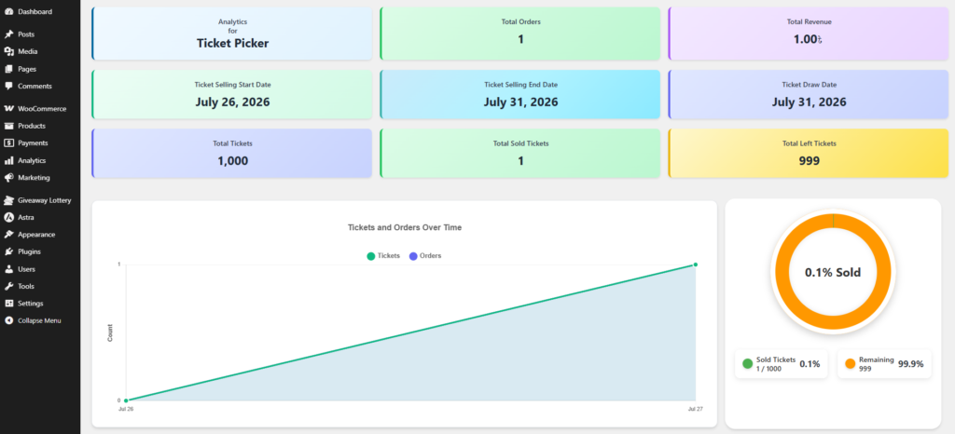Click the Dashboard gauge icon in sidebar

(8, 11)
